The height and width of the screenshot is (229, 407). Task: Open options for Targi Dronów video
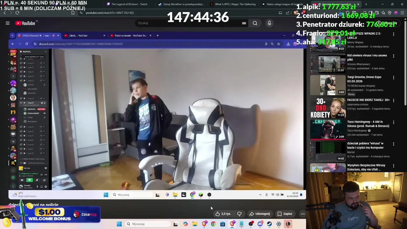click(394, 78)
